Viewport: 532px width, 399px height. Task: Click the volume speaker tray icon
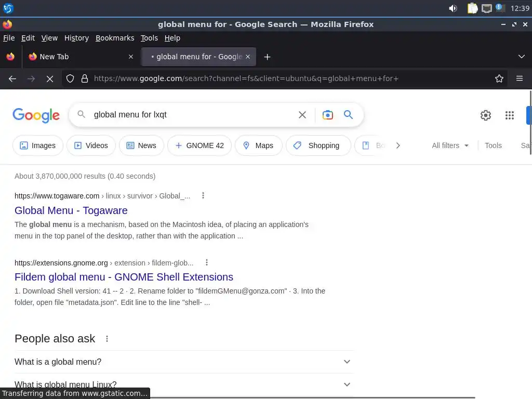click(453, 8)
